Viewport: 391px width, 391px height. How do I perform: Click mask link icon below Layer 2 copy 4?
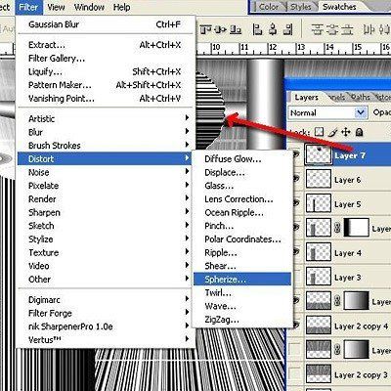[x=337, y=350]
